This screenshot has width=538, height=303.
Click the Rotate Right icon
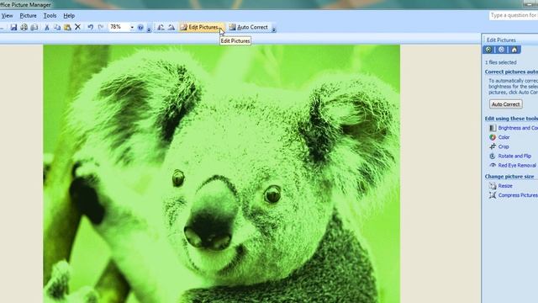click(x=171, y=27)
